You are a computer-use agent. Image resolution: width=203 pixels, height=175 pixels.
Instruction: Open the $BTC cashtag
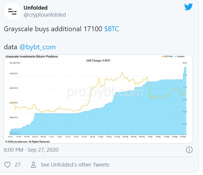coord(112,29)
